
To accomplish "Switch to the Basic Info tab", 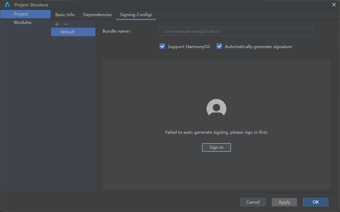I will pyautogui.click(x=65, y=15).
